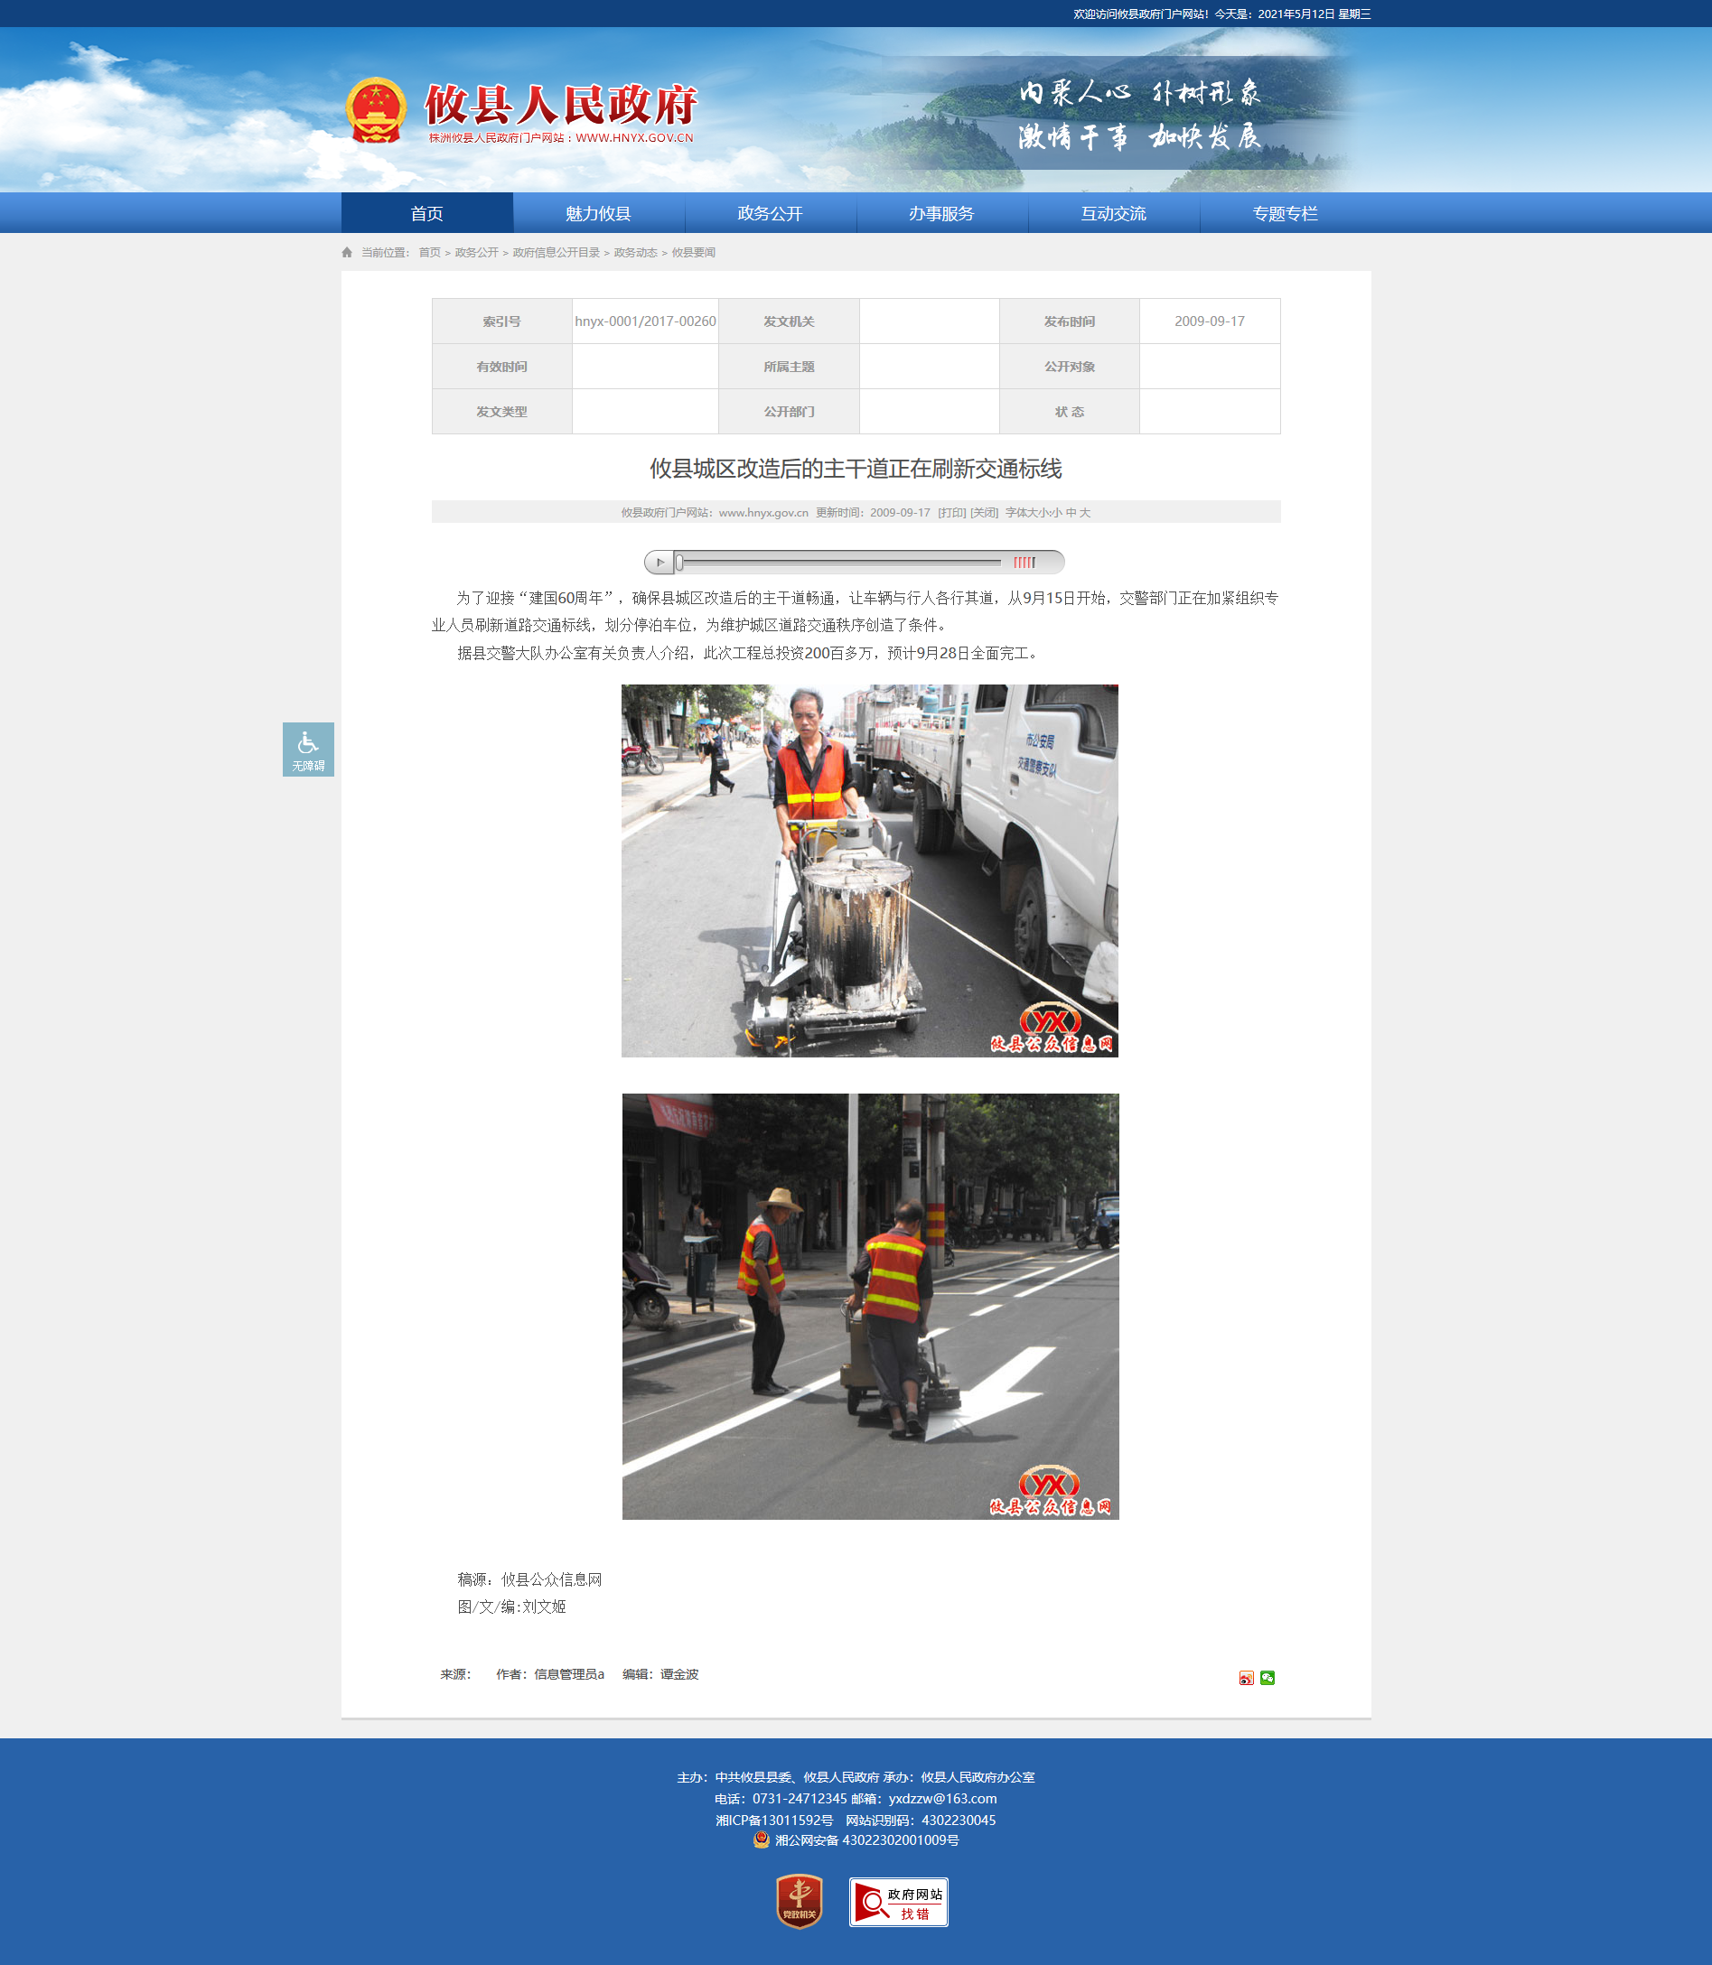Click the [关闭] close link
Viewport: 1712px width, 1965px height.
(x=984, y=513)
